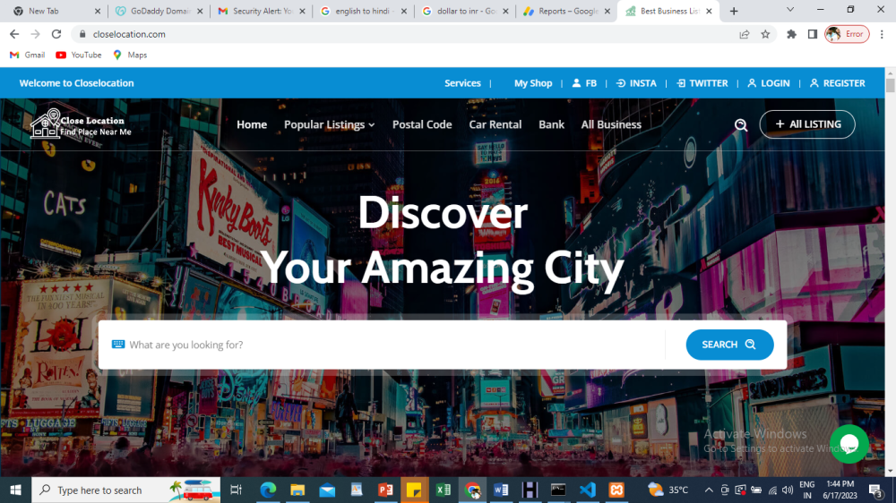This screenshot has height=503, width=896.
Task: Reload the page with refresh icon
Action: 56,34
